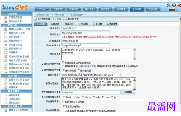
Task: Click the Excel icon beside 管理Excel导入
Action: 6,29
